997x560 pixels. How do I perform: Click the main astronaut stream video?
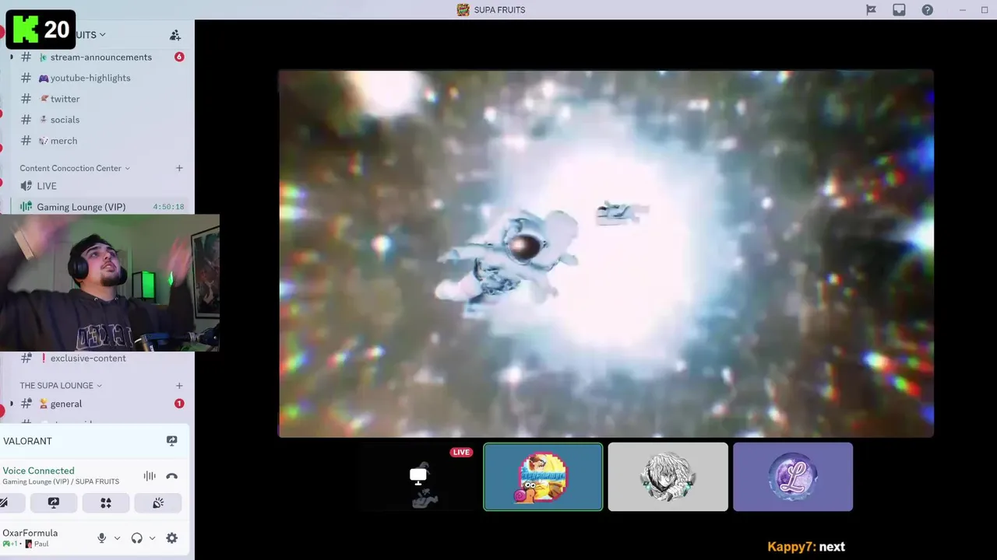606,254
